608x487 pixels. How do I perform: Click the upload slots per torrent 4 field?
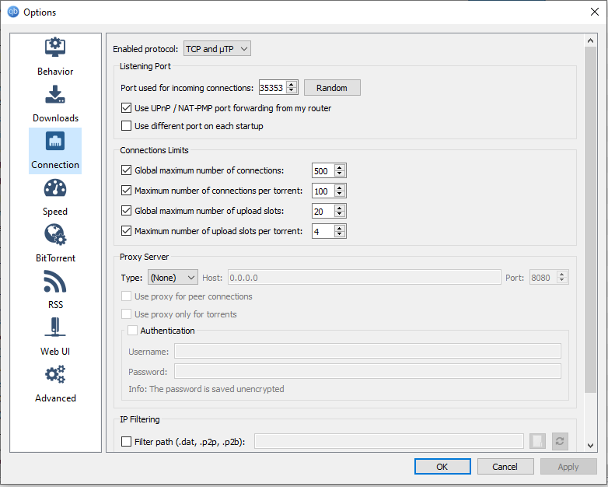[x=323, y=231]
